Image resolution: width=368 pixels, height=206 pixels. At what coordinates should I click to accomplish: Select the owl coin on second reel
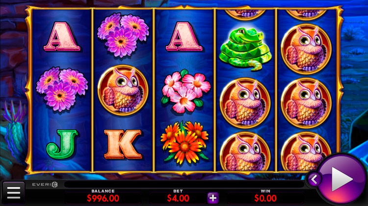(x=123, y=91)
